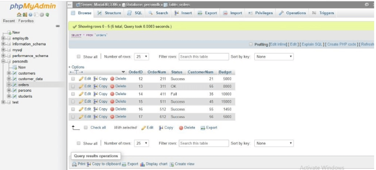This screenshot has width=376, height=170.
Task: Click the link-with-main-panel chain icon
Action: (58, 26)
